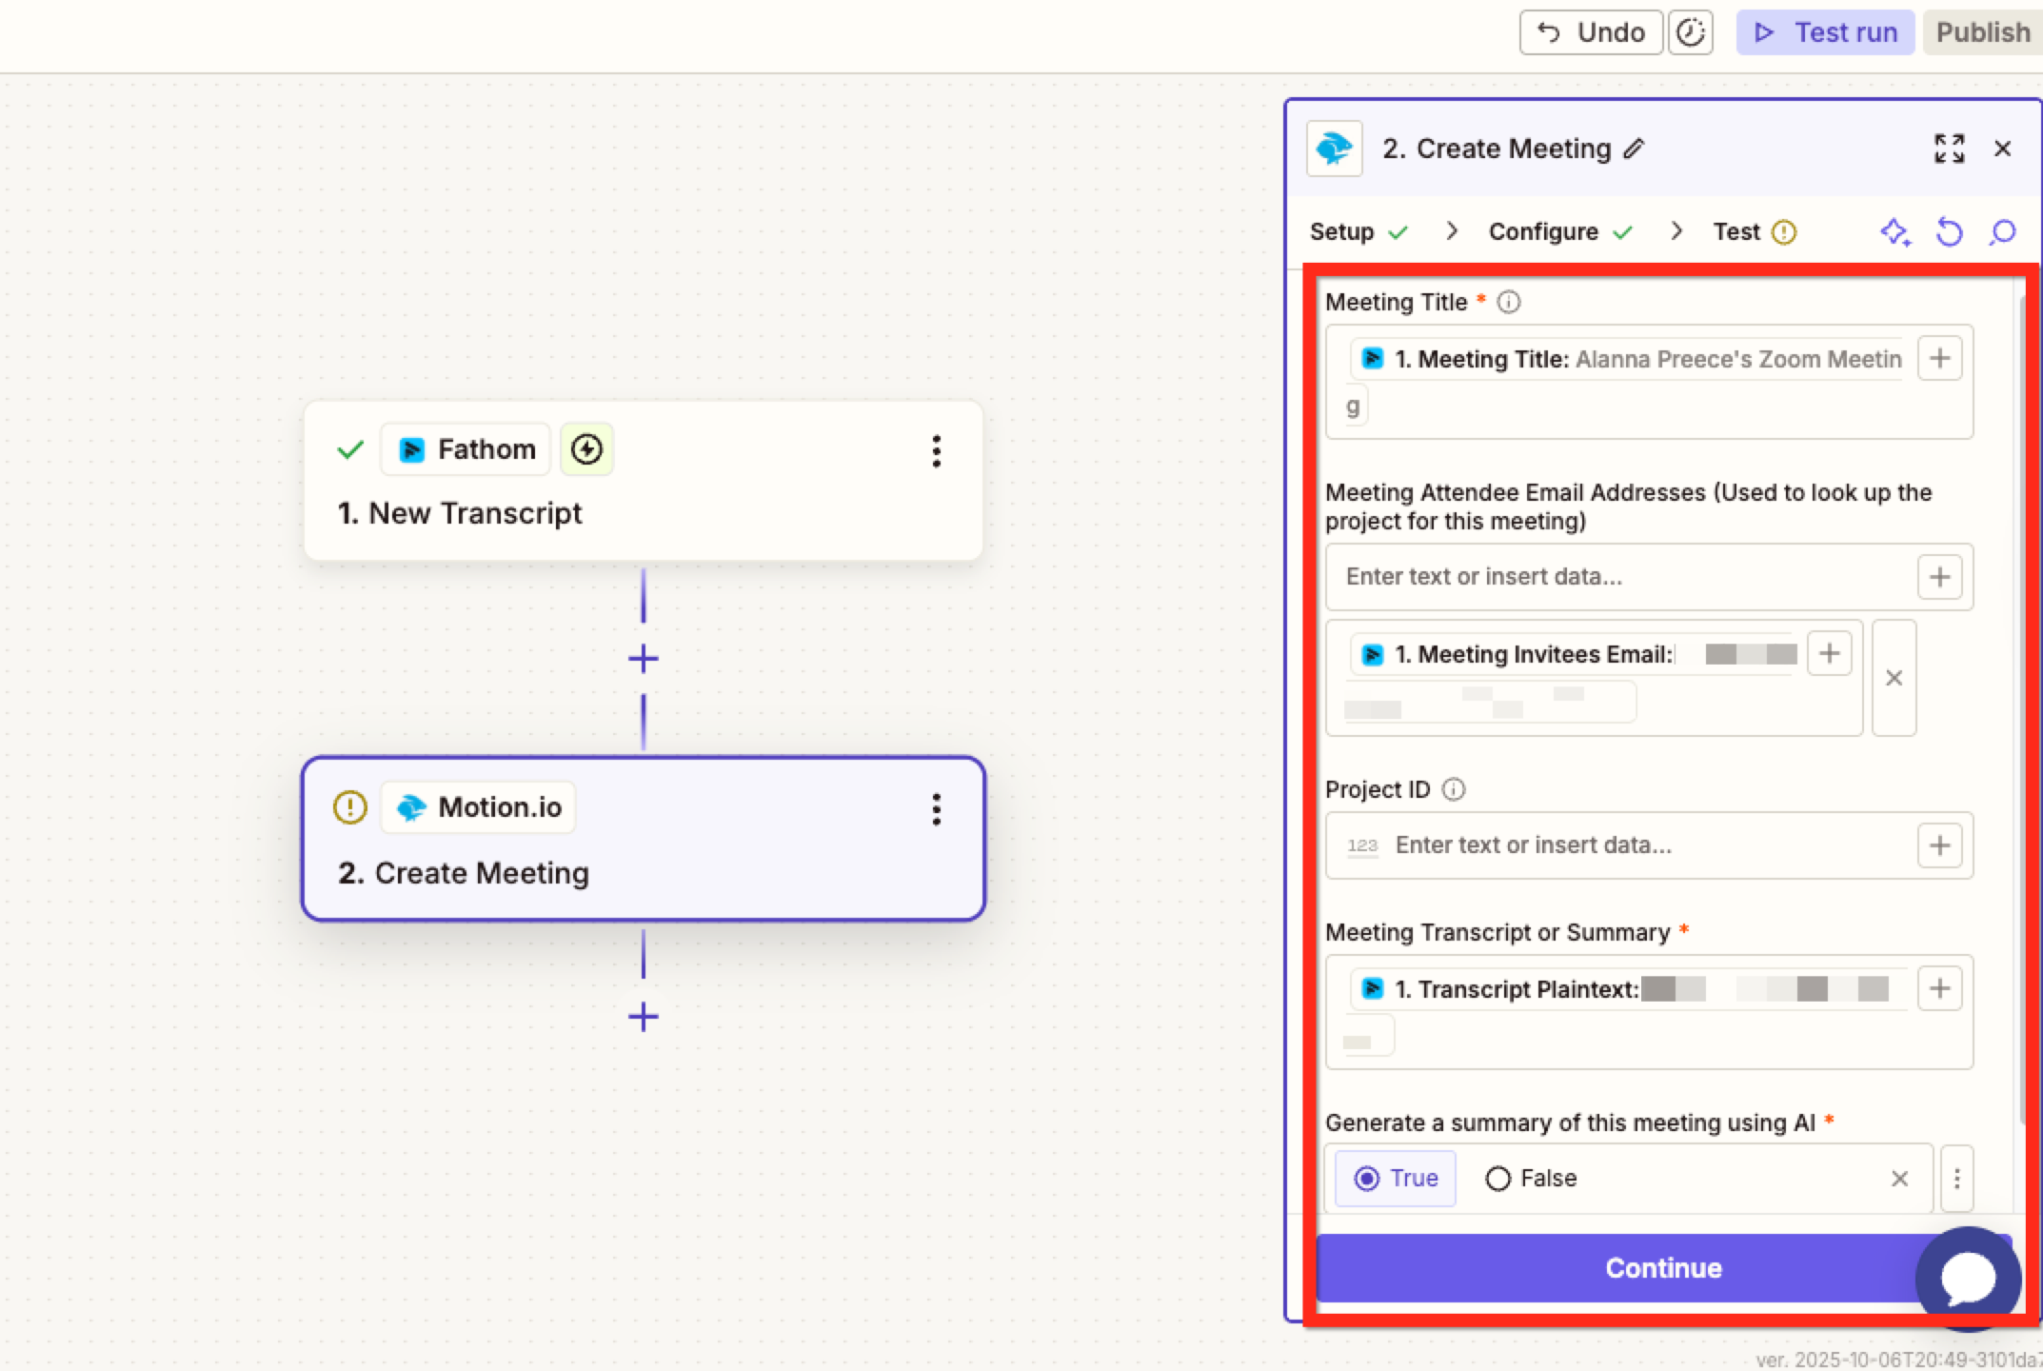Viewport: 2043px width, 1371px height.
Task: Click the Project ID info icon
Action: point(1454,789)
